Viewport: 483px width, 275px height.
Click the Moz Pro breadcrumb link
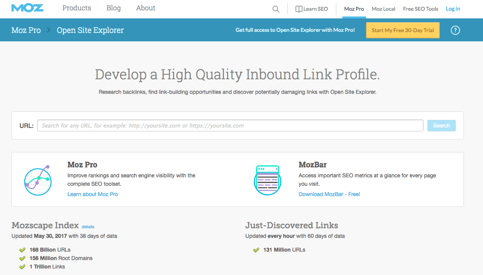[x=26, y=30]
